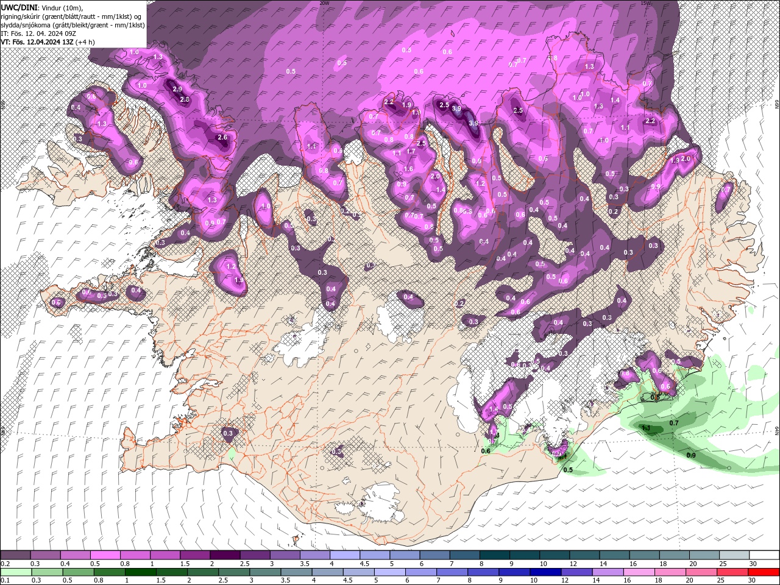780x585 pixels.
Task: Click the rain legend swatch between 25 and 30
Action: 734,572
